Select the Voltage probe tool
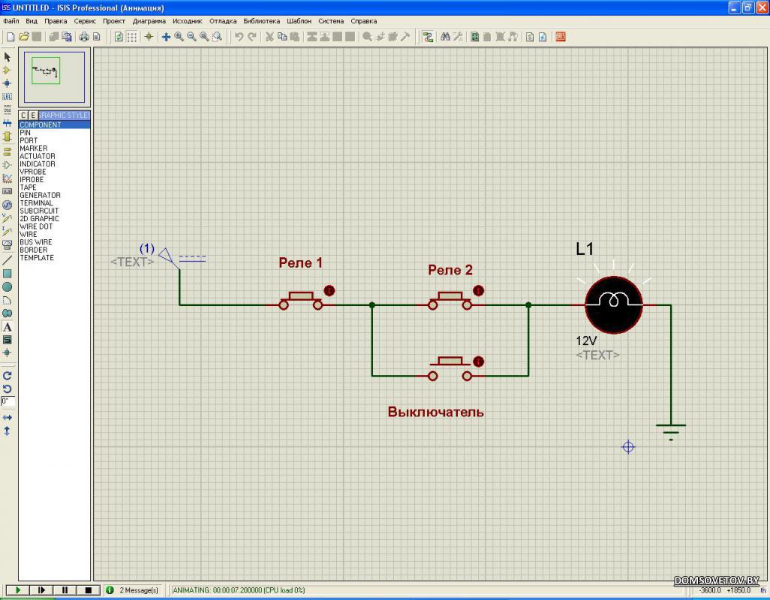This screenshot has width=770, height=600. point(7,217)
